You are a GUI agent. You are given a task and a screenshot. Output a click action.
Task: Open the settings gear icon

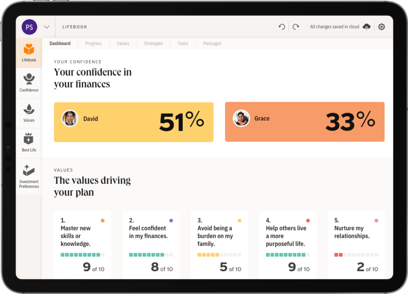pos(381,27)
